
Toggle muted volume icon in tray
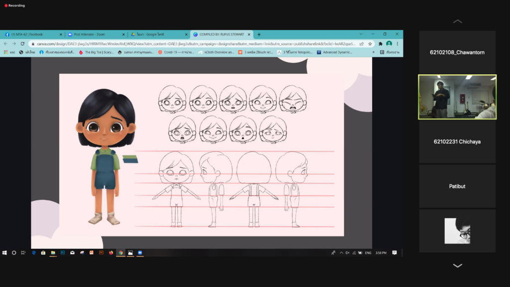click(x=347, y=253)
